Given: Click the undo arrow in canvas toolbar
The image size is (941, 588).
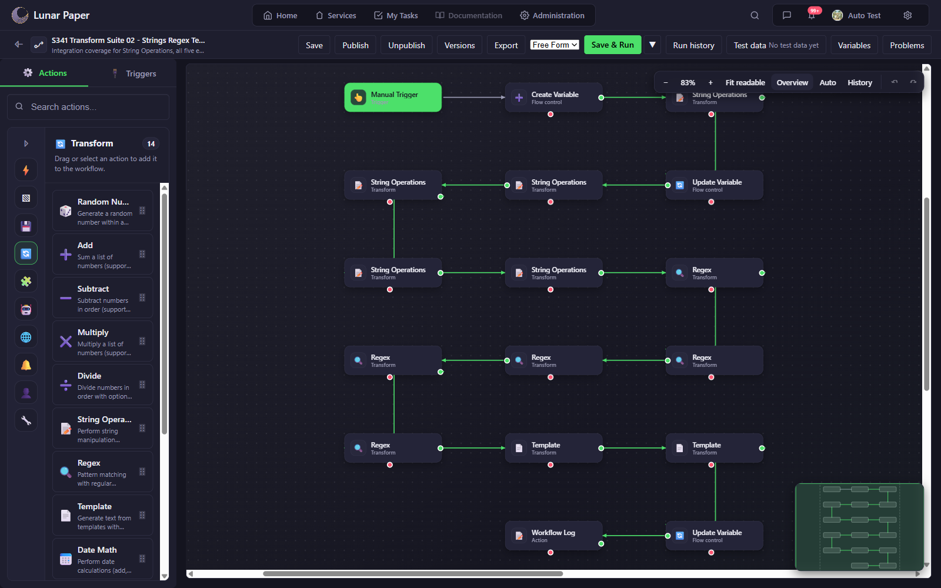Looking at the screenshot, I should click(x=895, y=82).
